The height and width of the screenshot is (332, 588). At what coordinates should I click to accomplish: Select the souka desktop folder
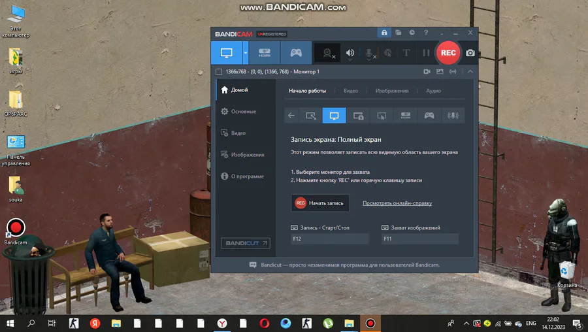[x=16, y=189]
